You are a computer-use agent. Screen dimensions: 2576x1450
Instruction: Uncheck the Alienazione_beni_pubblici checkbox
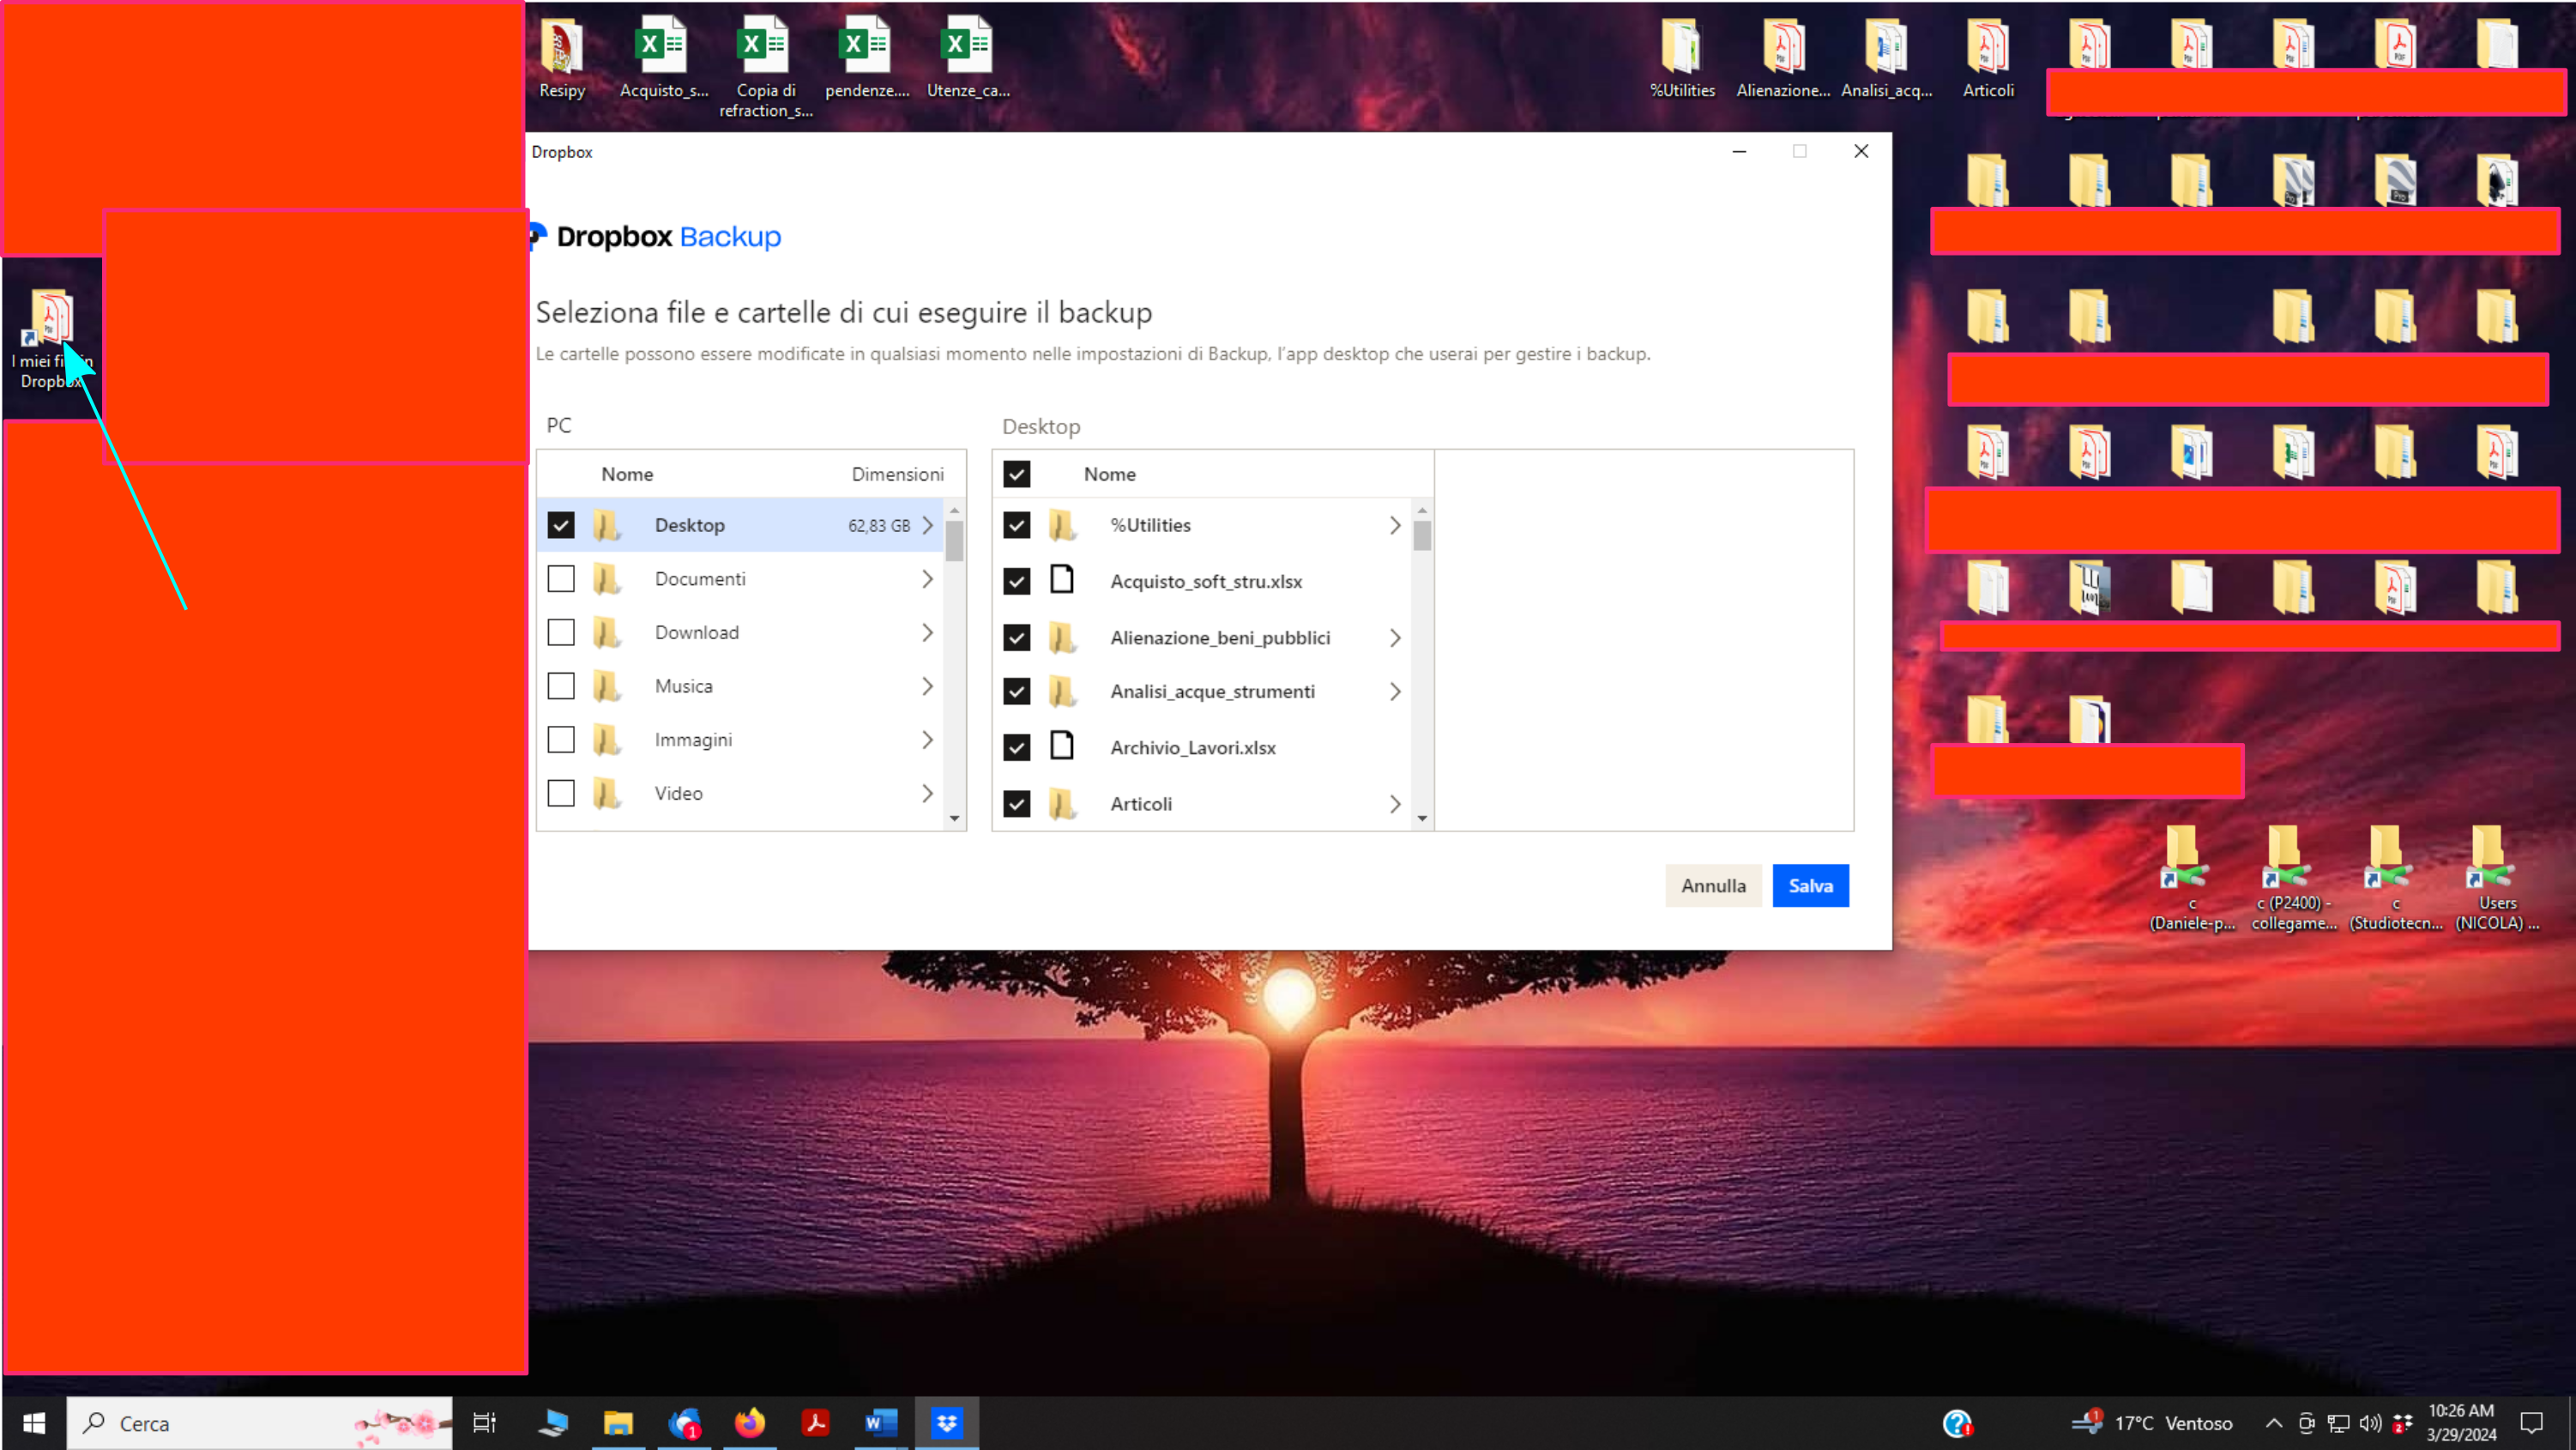point(1017,637)
